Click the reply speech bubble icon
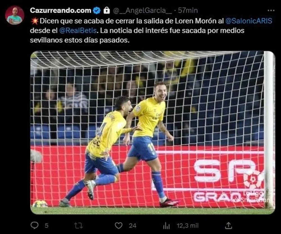The height and width of the screenshot is (234, 281). click(x=34, y=225)
